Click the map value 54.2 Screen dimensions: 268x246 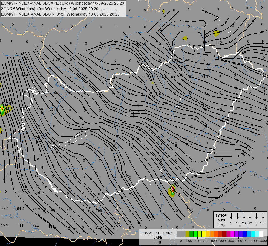pyautogui.click(x=21, y=209)
